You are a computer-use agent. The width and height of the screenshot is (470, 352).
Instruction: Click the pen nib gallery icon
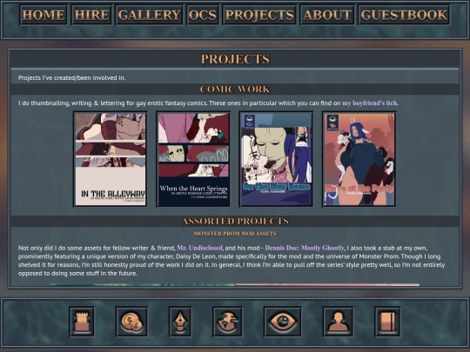click(180, 322)
